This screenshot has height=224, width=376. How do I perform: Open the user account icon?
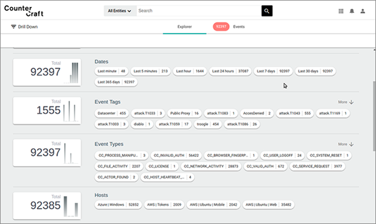click(x=362, y=11)
